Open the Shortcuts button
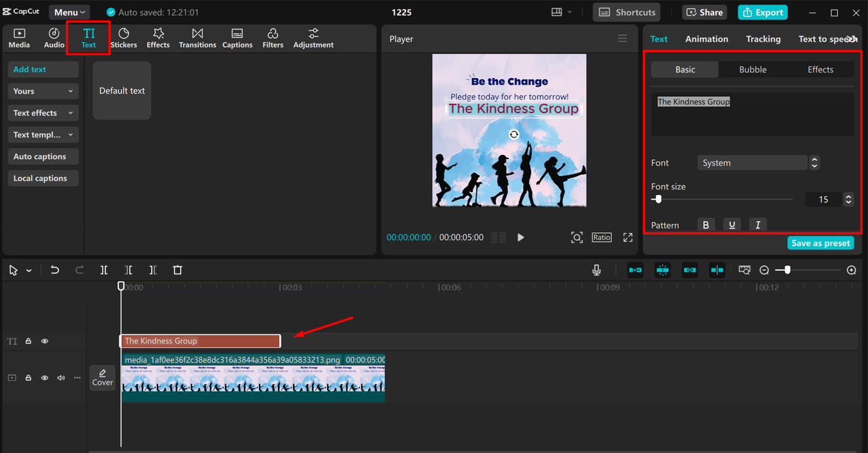The image size is (868, 453). (x=627, y=12)
